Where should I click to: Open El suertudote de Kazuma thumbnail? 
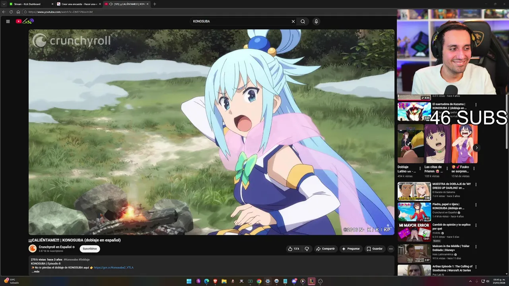pyautogui.click(x=414, y=111)
